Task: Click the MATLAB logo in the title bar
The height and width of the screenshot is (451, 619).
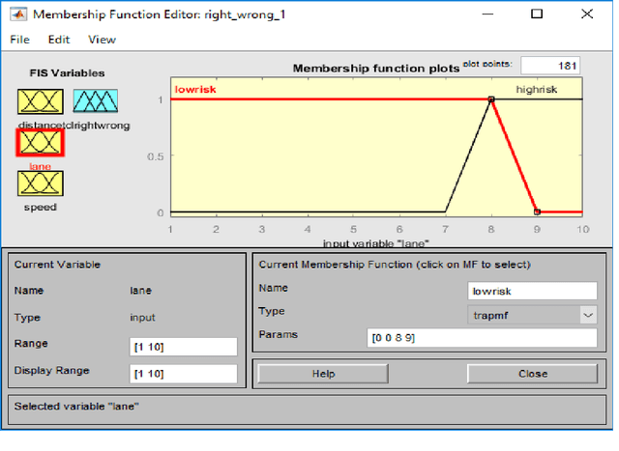Action: pyautogui.click(x=18, y=14)
